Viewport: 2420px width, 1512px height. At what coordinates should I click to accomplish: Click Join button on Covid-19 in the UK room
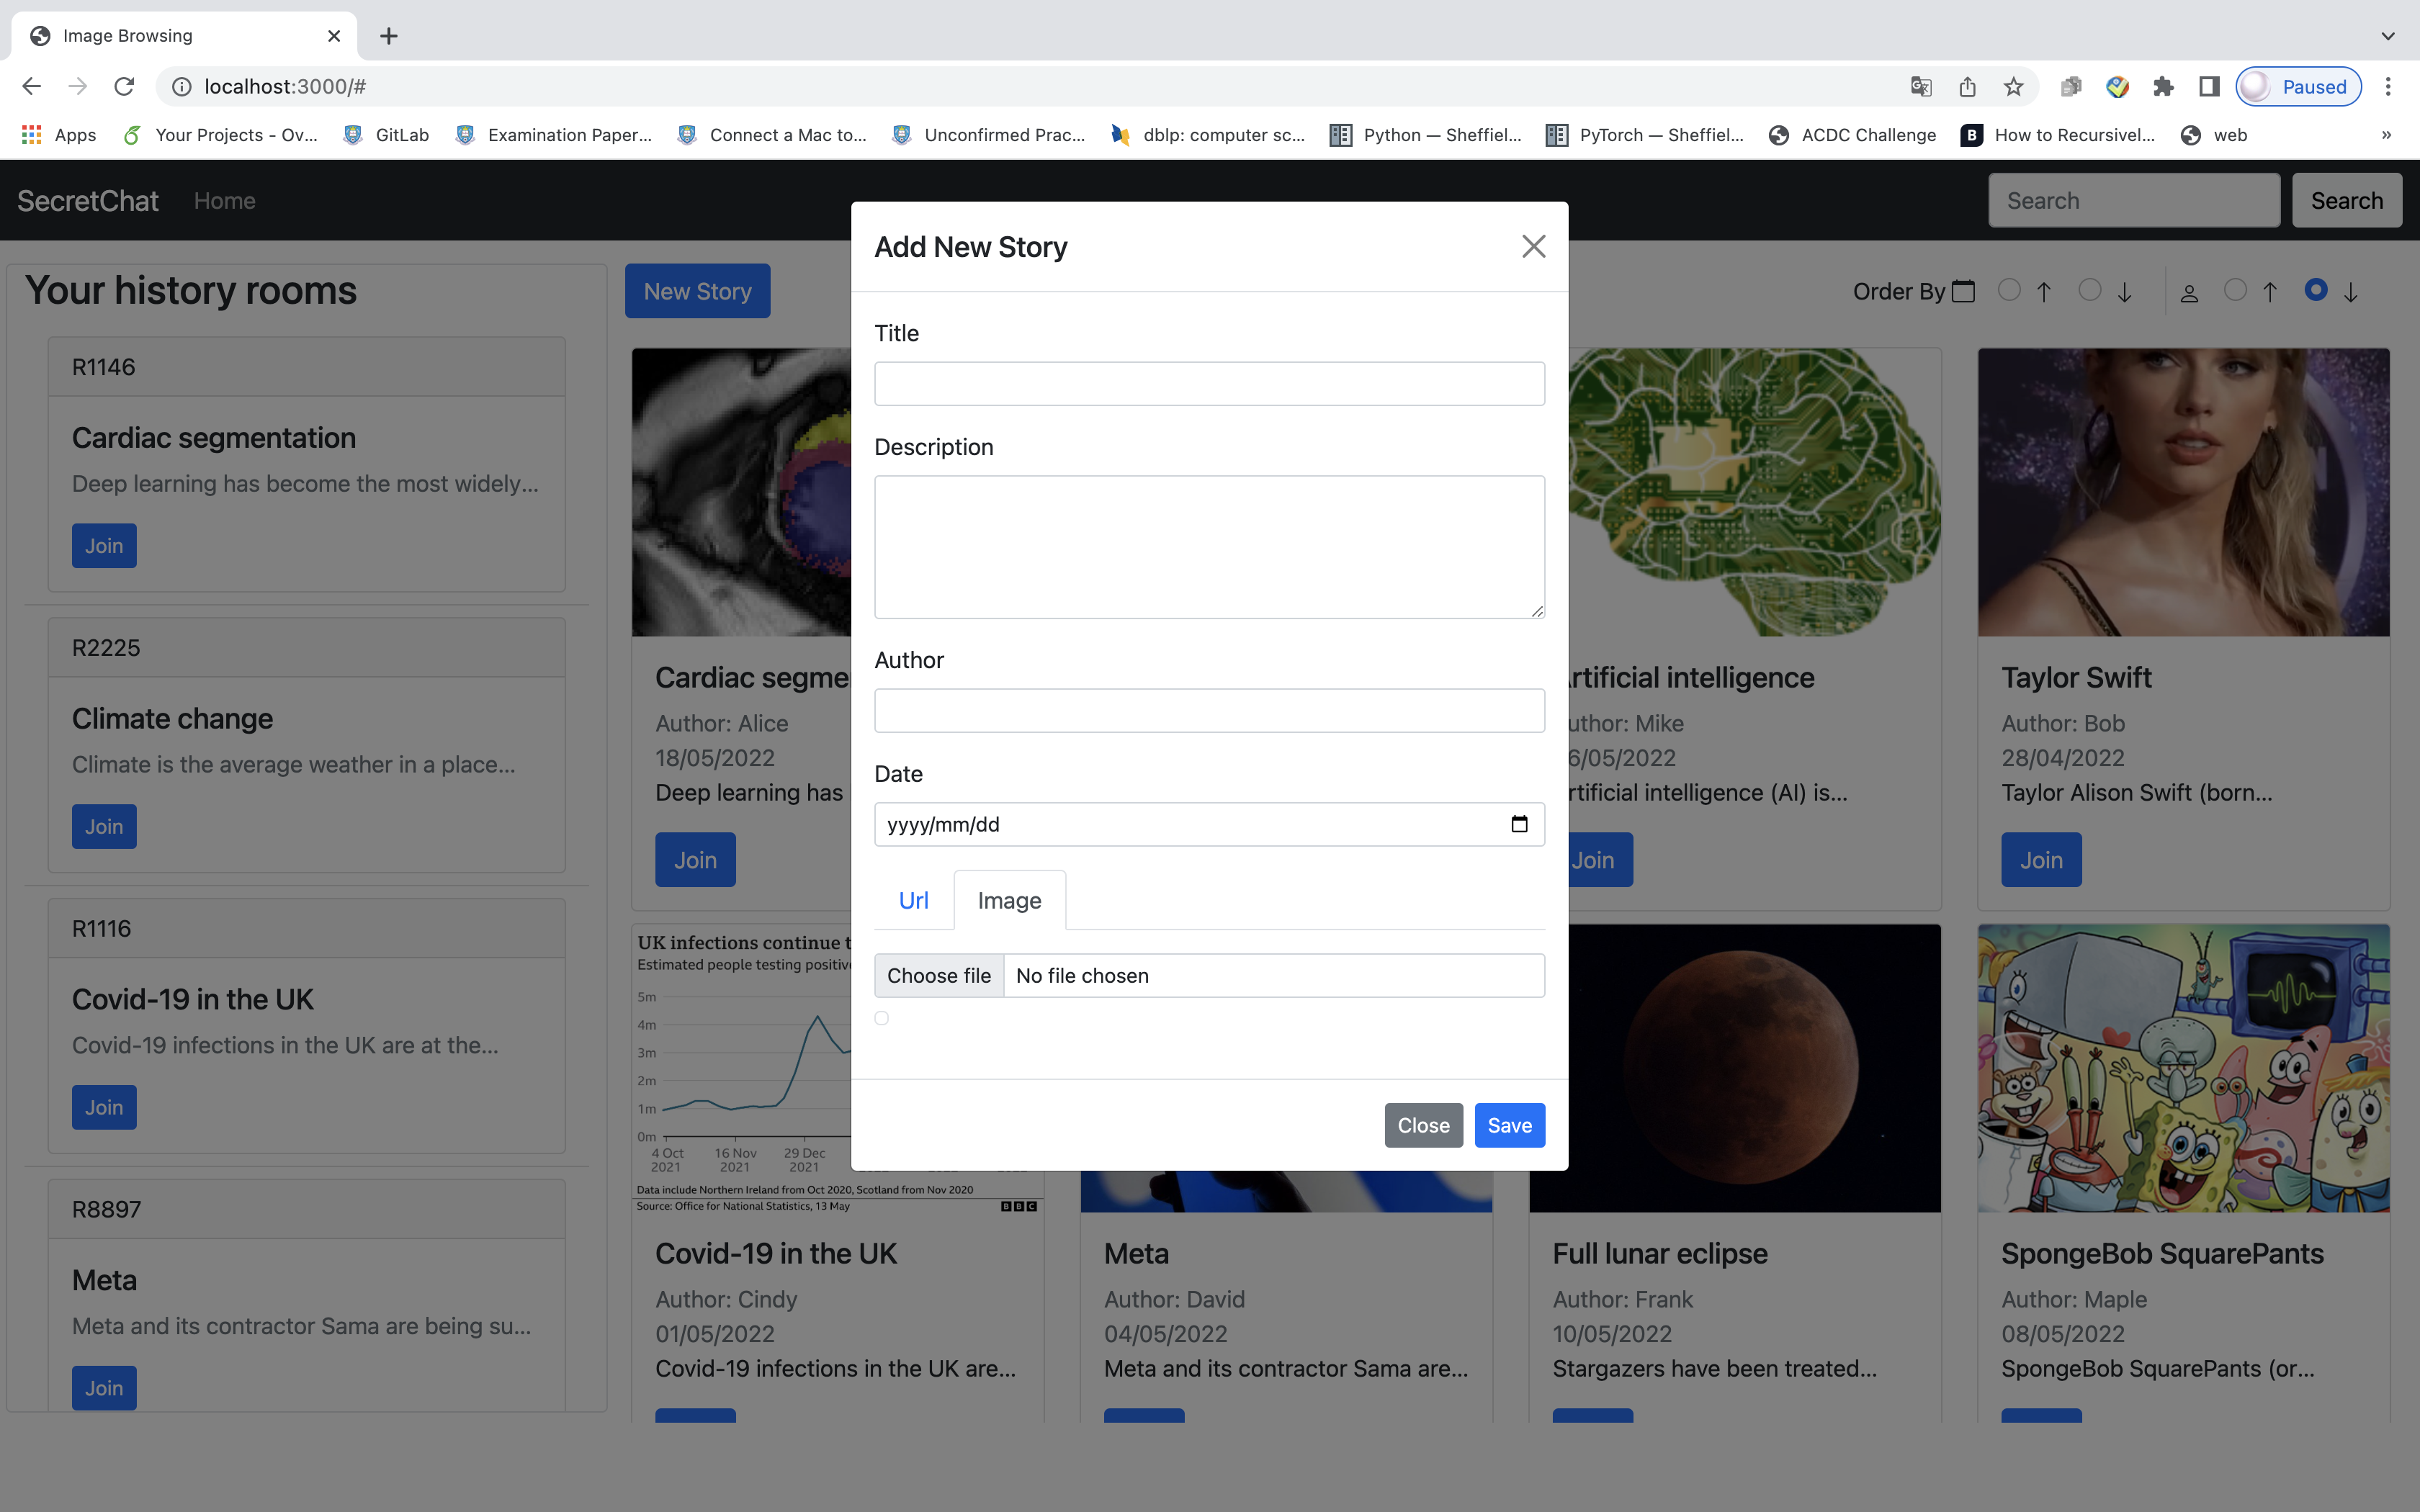(103, 1106)
